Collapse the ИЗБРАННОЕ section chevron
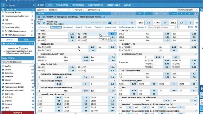 click(x=32, y=44)
